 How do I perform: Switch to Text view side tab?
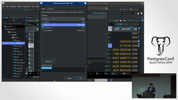point(27,37)
